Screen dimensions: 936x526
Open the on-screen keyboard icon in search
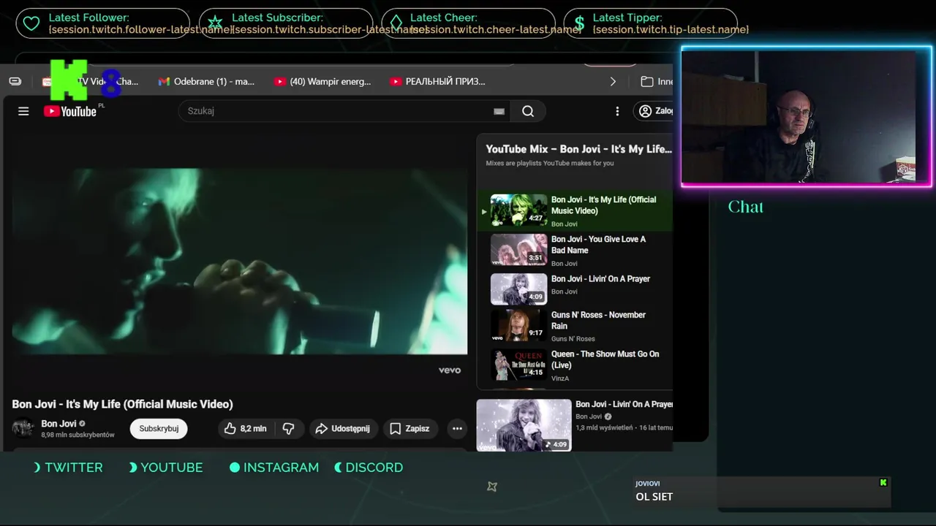pyautogui.click(x=499, y=111)
